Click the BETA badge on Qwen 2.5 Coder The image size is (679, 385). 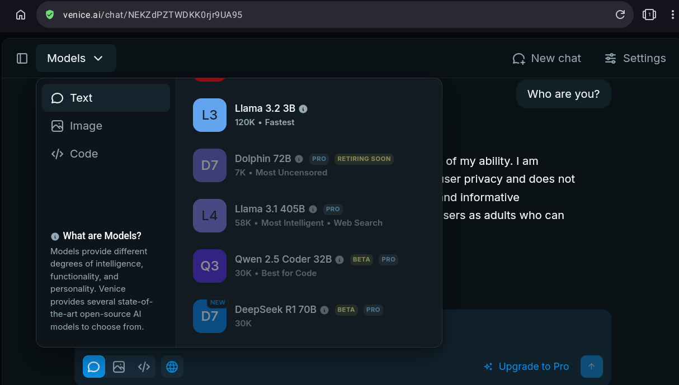point(361,259)
